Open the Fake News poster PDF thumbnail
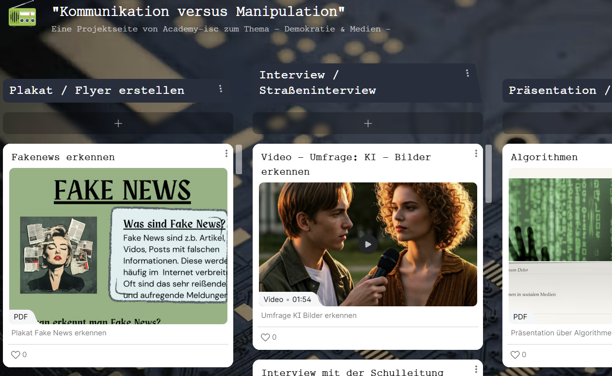 tap(118, 246)
